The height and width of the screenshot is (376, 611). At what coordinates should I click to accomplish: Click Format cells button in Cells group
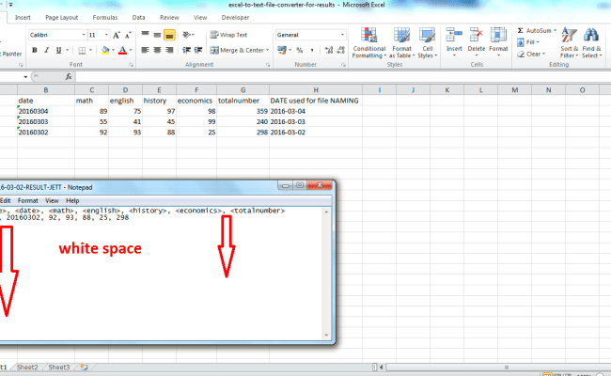click(498, 42)
